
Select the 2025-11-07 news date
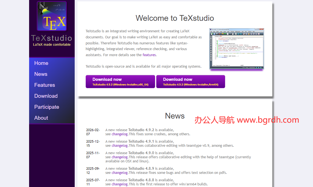click(93, 155)
